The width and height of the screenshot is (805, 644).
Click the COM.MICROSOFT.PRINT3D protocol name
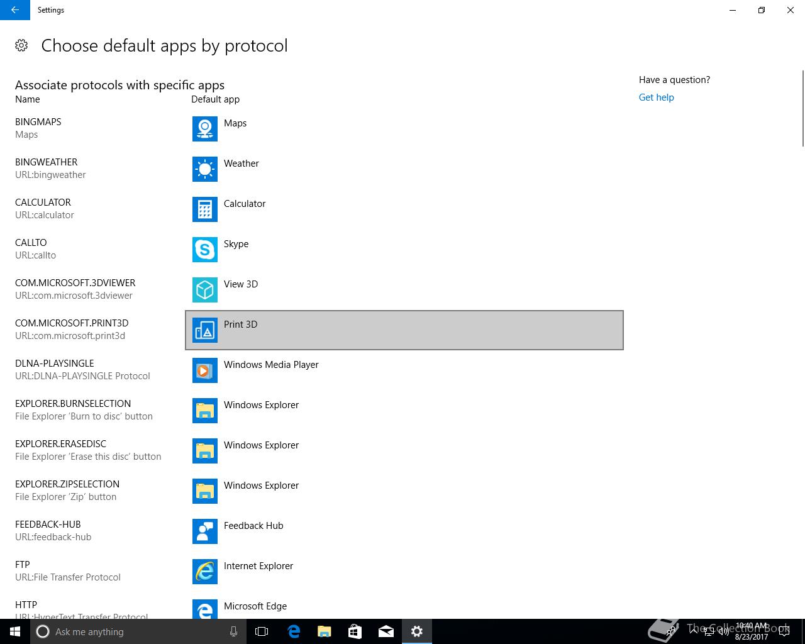pyautogui.click(x=72, y=323)
